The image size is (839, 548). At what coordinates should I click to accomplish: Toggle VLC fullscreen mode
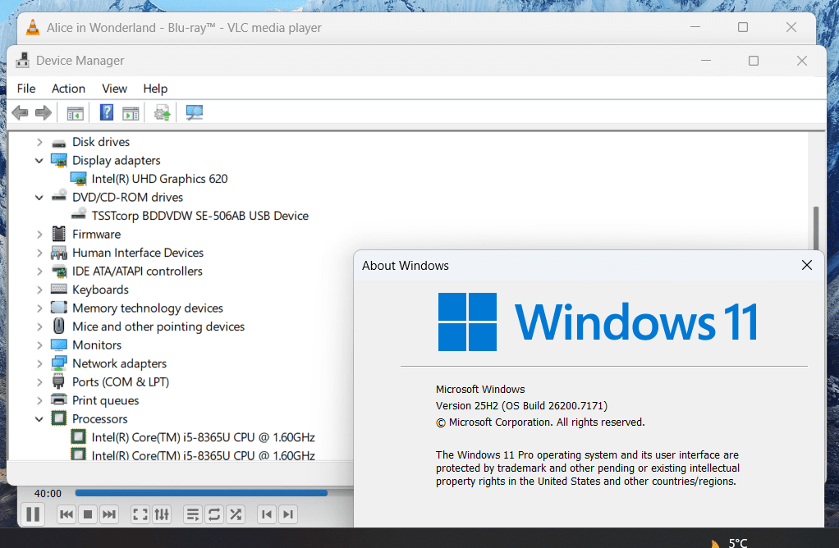point(140,514)
